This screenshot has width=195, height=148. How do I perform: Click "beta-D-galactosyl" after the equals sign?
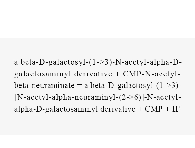click(x=123, y=85)
